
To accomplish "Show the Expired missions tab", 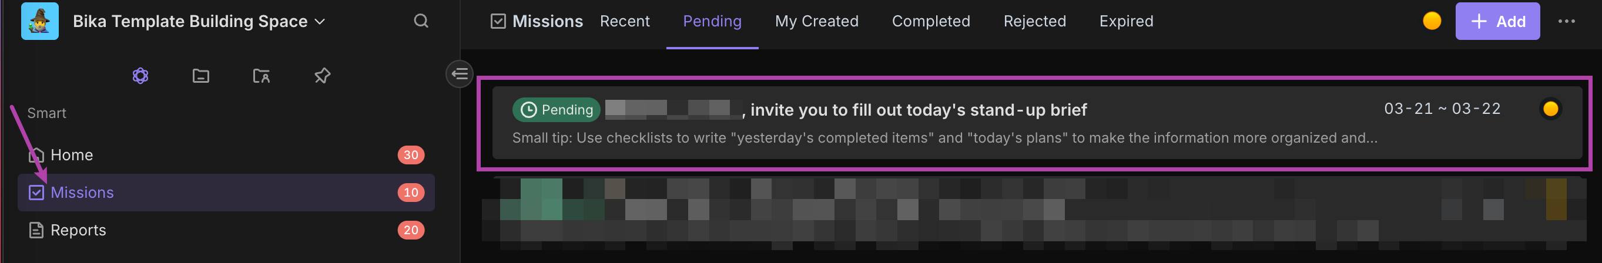I will pos(1125,21).
